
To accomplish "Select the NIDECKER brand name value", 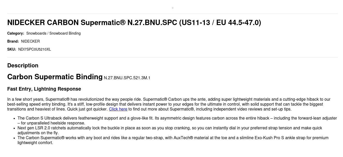I will [30, 41].
